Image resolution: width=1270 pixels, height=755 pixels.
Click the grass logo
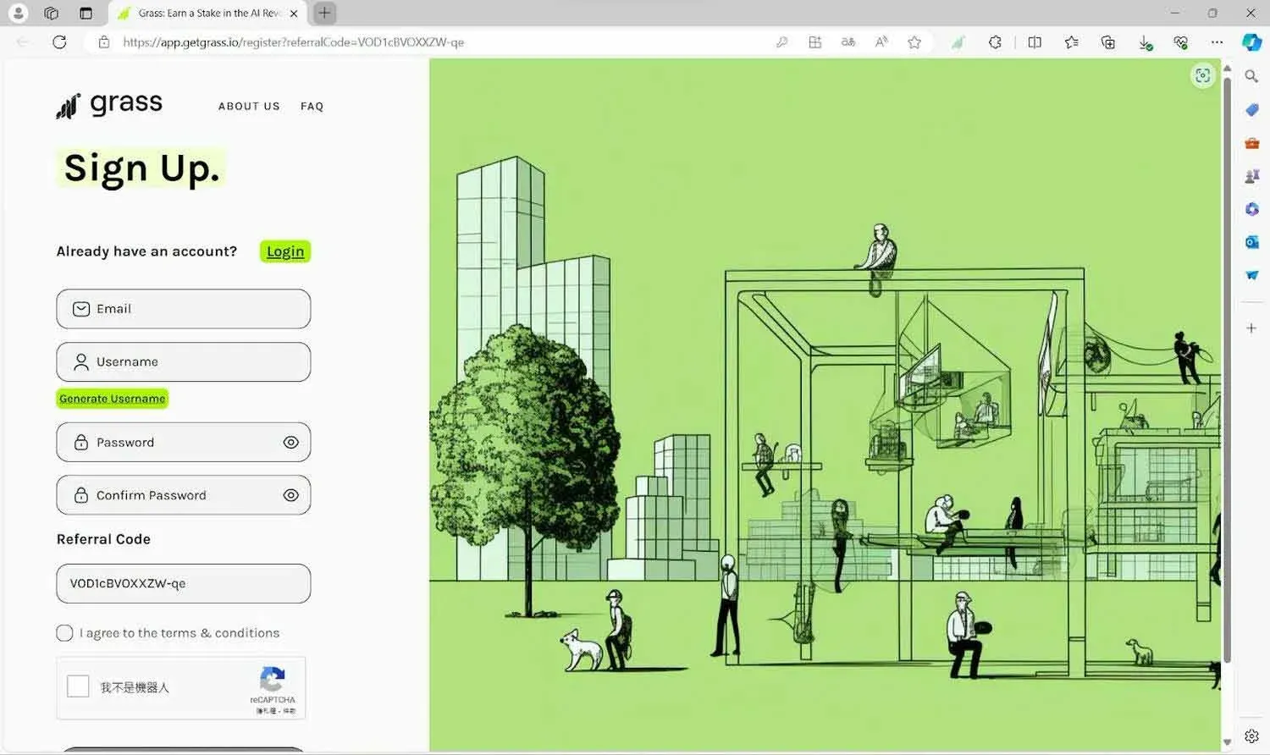[109, 104]
